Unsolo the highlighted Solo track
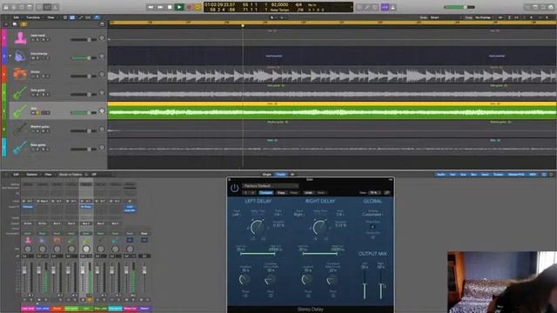Viewport: 557px width, 313px height. tap(37, 113)
